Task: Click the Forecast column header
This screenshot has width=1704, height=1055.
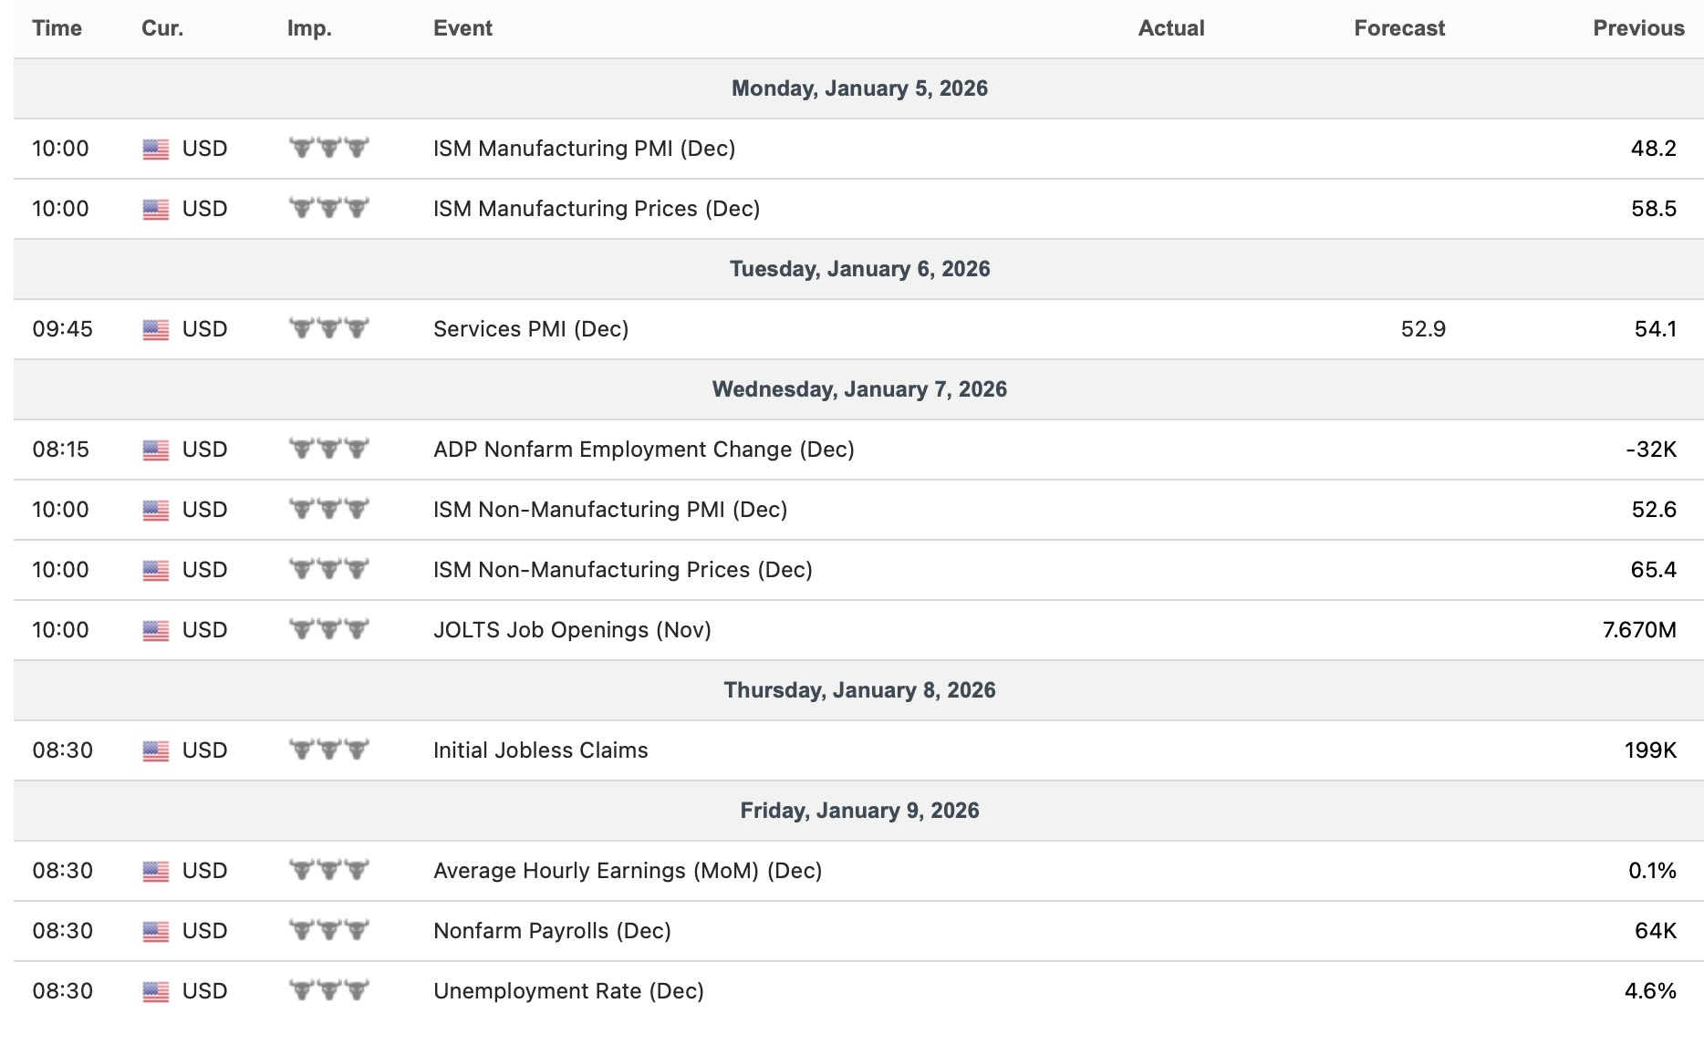Action: [1399, 28]
